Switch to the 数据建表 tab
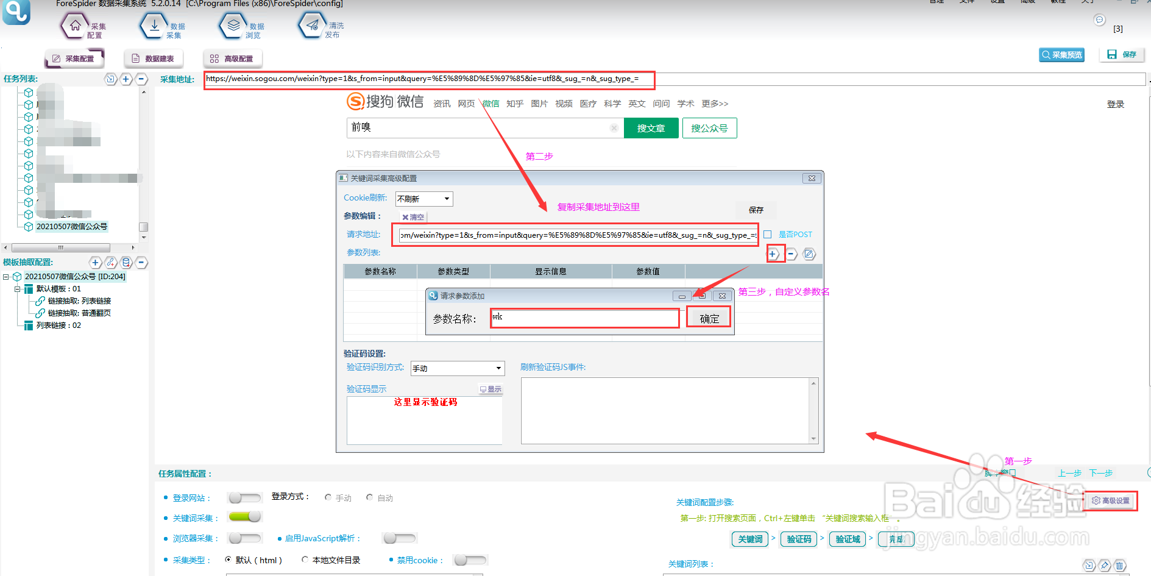 [154, 58]
